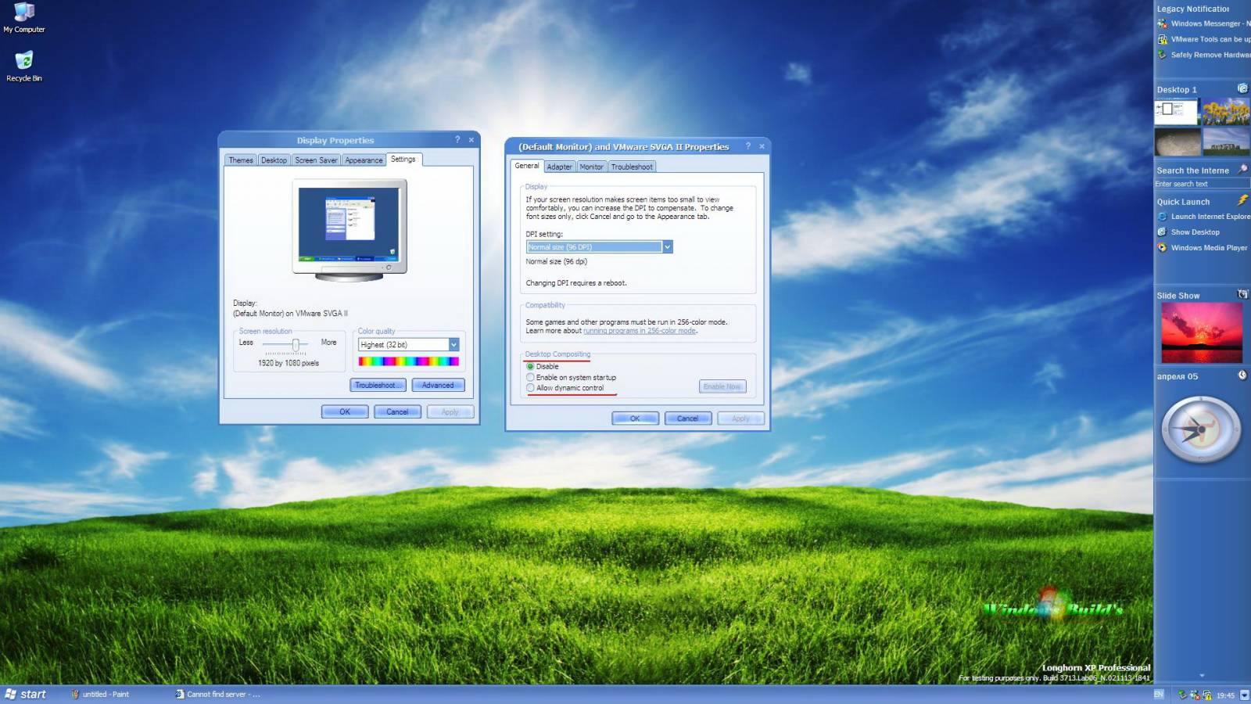1251x704 pixels.
Task: Select the Stonehenge desktop thumbnail
Action: [x=1225, y=142]
